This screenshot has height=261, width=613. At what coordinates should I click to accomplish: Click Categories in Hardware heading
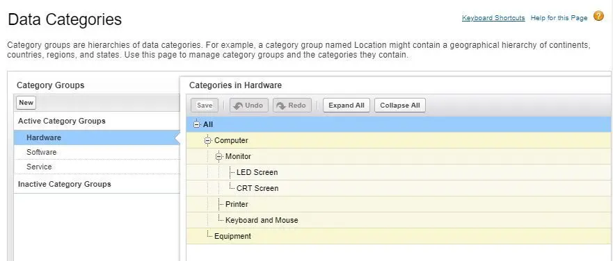click(235, 85)
